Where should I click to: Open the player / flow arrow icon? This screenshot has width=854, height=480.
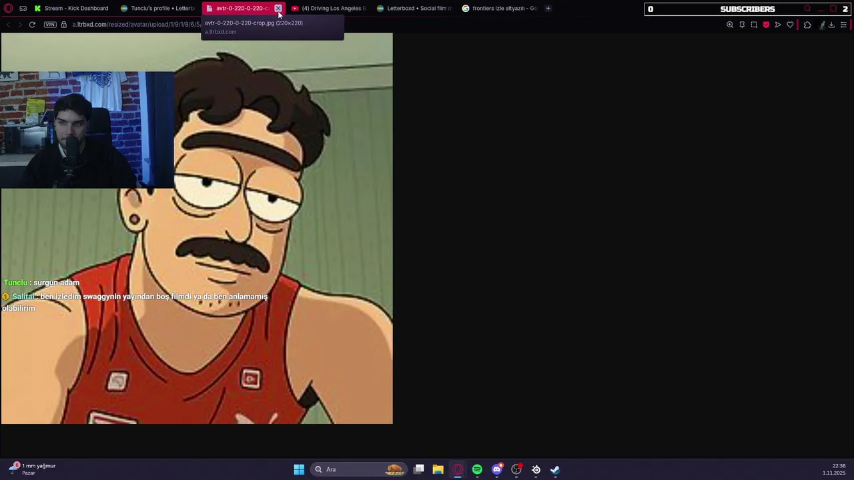click(x=778, y=25)
